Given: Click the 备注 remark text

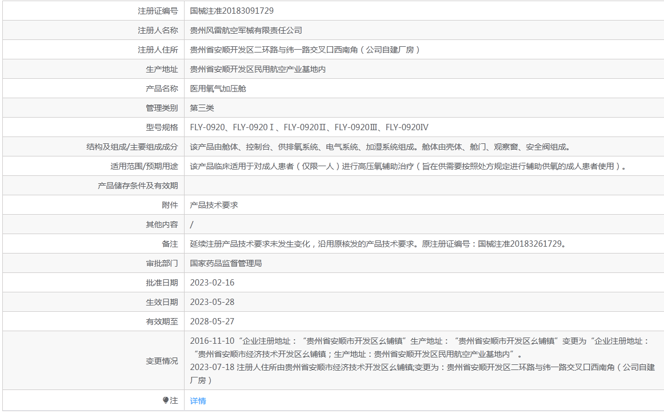Looking at the screenshot, I should 377,244.
